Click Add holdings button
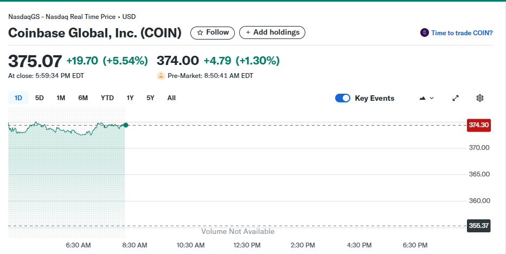 point(272,32)
